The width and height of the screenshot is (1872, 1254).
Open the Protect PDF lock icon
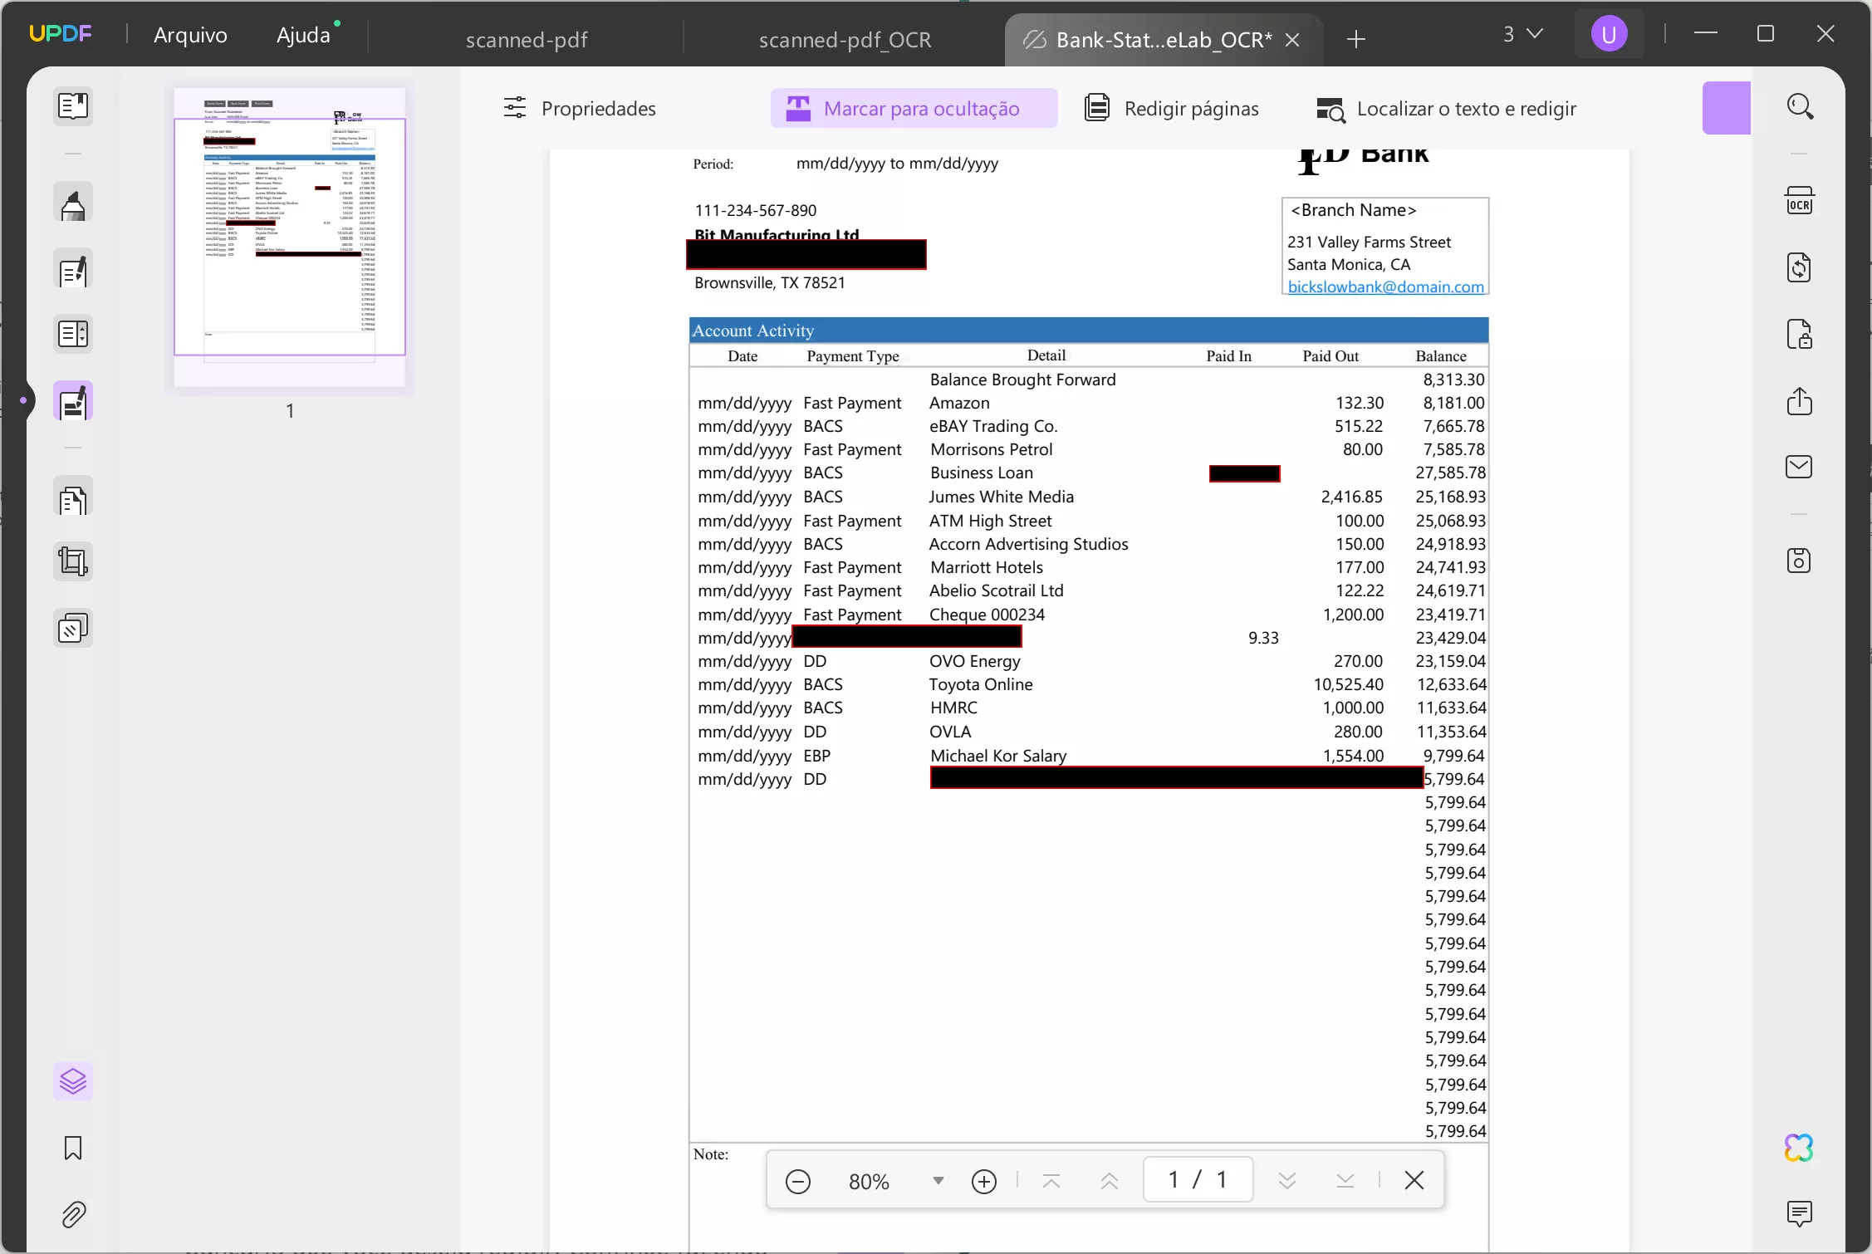pos(1799,335)
